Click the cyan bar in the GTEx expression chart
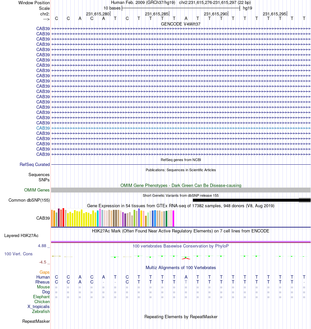Viewport: 311px width, 329px height. click(98, 219)
